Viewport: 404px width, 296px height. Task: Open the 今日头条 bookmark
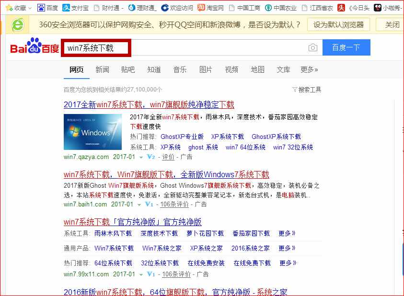353,8
